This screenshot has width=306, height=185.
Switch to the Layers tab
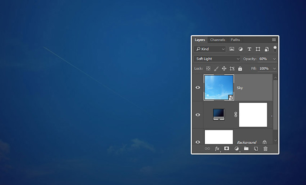pyautogui.click(x=200, y=40)
